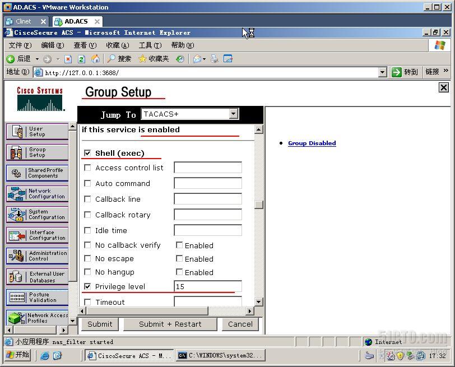
Task: Open the 工具(T) menu
Action: (150, 45)
